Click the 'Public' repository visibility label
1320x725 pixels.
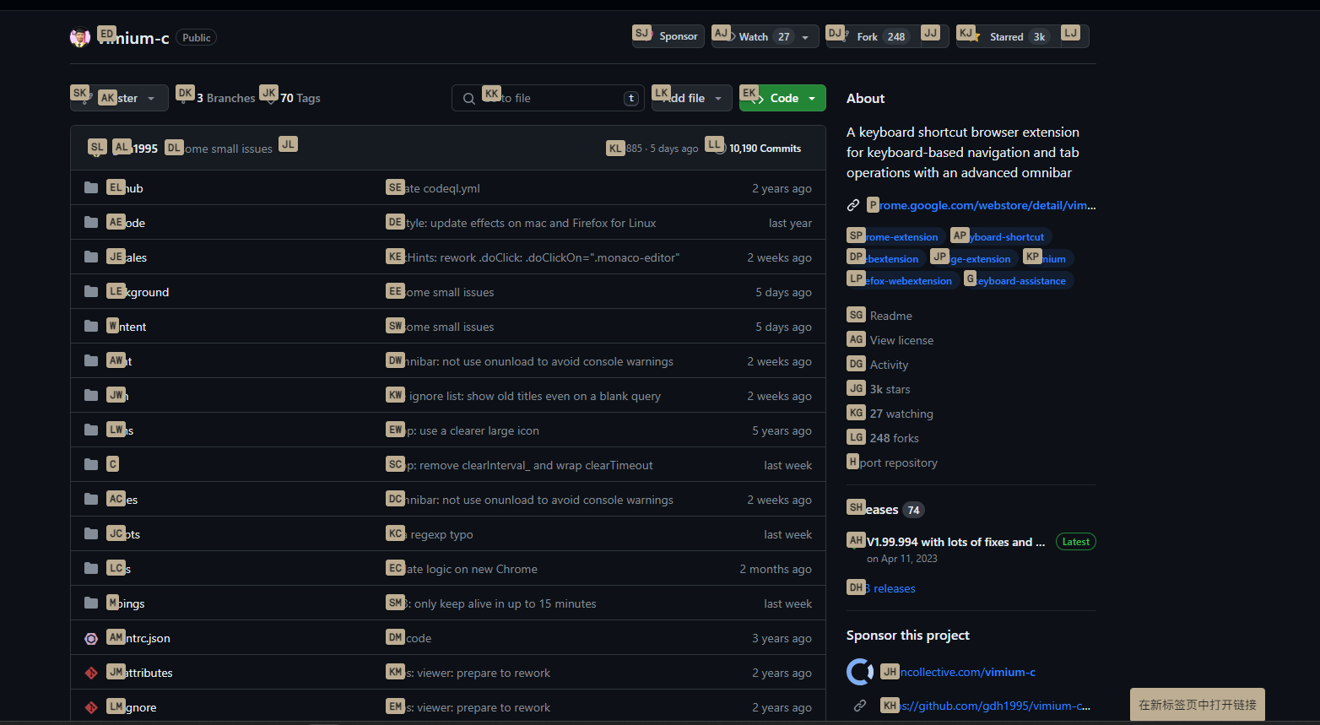(197, 37)
